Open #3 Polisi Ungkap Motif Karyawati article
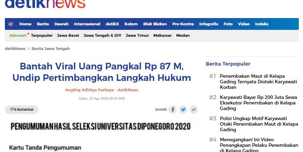The width and height of the screenshot is (303, 152). coord(259,124)
